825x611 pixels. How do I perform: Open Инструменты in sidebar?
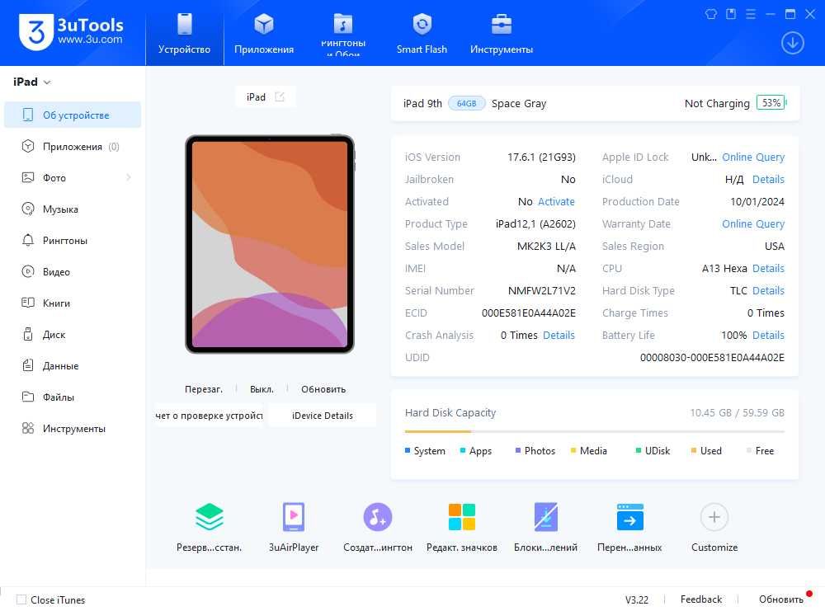click(73, 429)
